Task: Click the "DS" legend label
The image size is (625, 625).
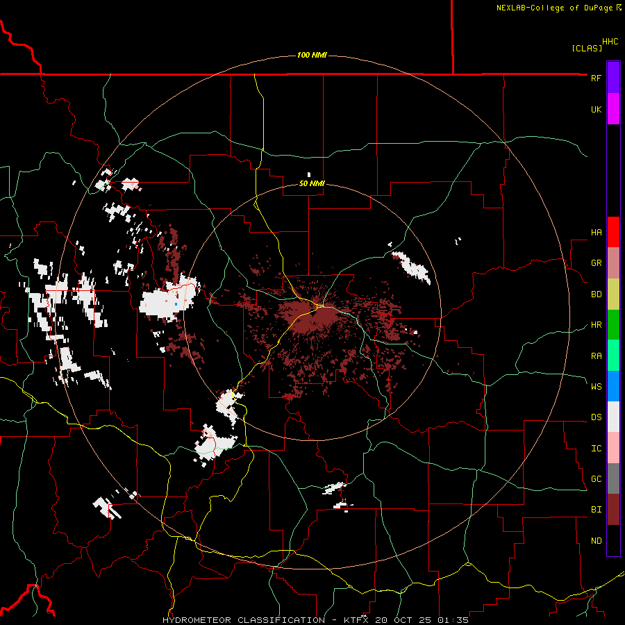Action: 596,417
